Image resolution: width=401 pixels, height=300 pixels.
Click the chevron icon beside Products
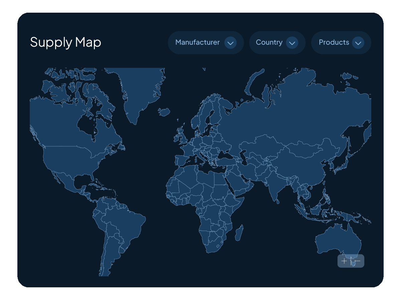(358, 43)
